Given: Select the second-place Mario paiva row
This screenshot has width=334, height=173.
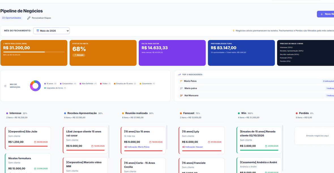Looking at the screenshot, I should (x=256, y=88).
